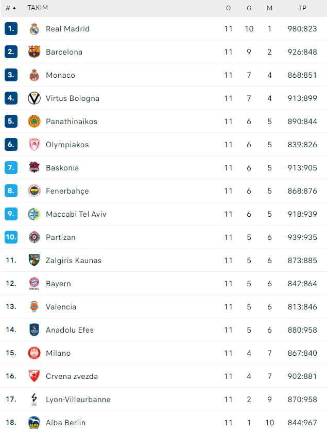Click the light-blue rank 10 badge
This screenshot has width=327, height=433.
tap(11, 237)
